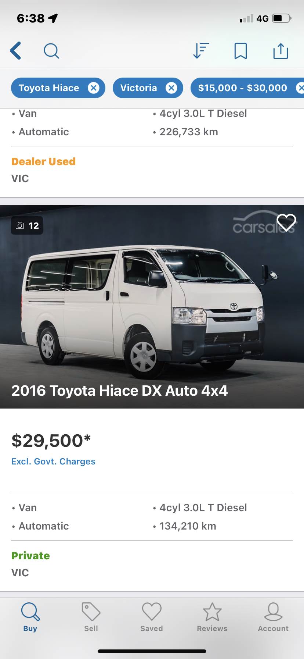Open the 12 photos camera badge
Viewport: 304px width, 659px height.
click(x=27, y=225)
